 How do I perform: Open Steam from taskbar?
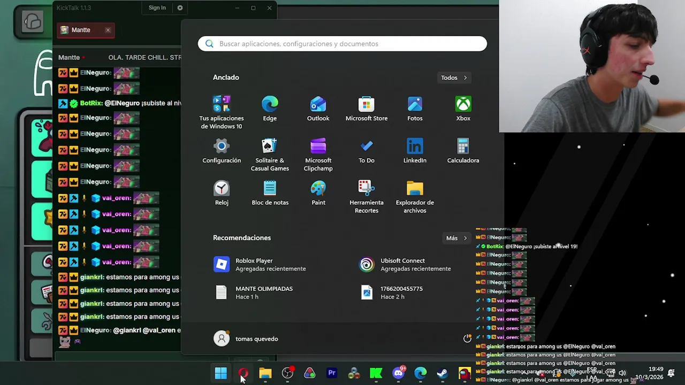(x=443, y=373)
